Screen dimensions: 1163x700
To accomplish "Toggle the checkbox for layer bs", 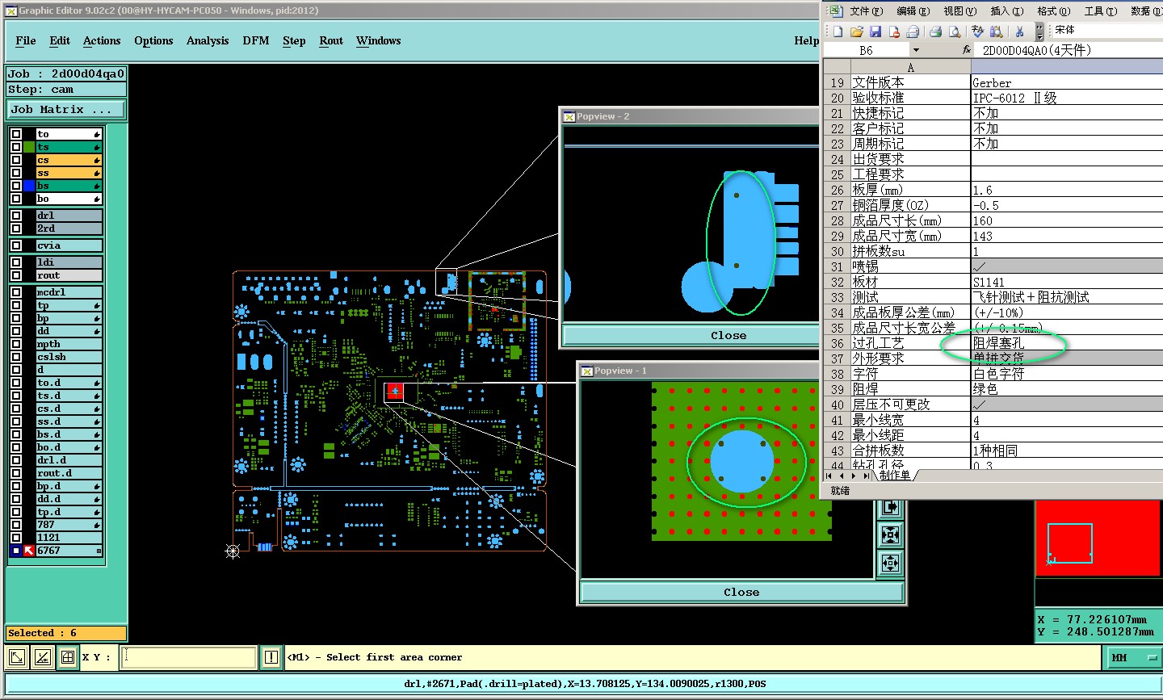I will 16,186.
